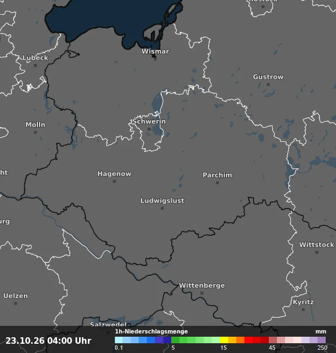This screenshot has width=336, height=353.
Task: Click the Hagenow location marker square
Action: click(114, 181)
